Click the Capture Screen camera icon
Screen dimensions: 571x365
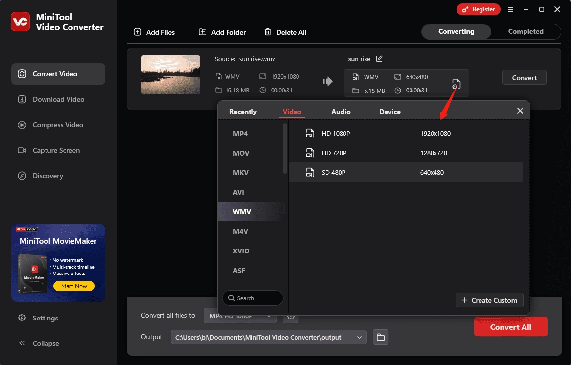click(22, 150)
